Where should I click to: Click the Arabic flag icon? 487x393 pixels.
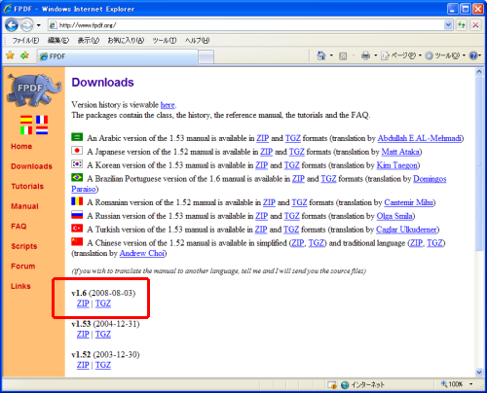[77, 137]
